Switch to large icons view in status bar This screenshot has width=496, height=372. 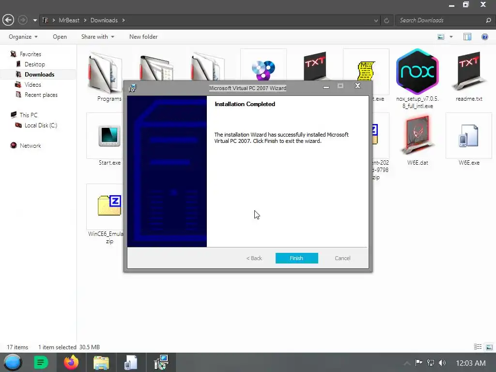(489, 347)
